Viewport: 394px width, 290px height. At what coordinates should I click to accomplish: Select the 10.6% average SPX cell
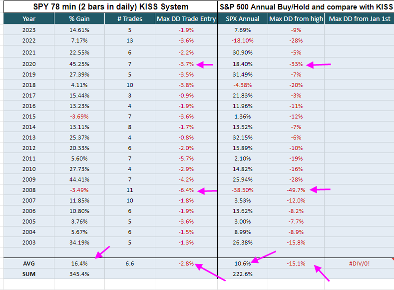click(243, 263)
